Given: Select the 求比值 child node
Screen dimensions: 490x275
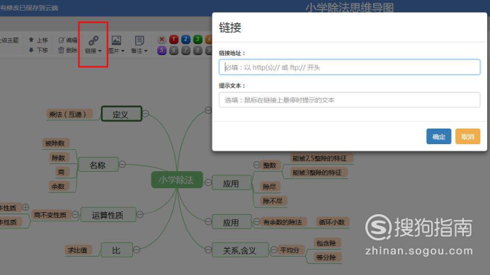Looking at the screenshot, I should pos(79,250).
